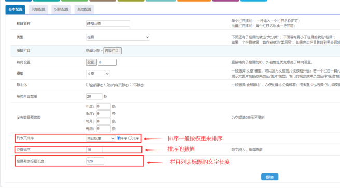This screenshot has height=188, width=340.
Task: Click the 选择栏目 button
Action: (x=112, y=51)
